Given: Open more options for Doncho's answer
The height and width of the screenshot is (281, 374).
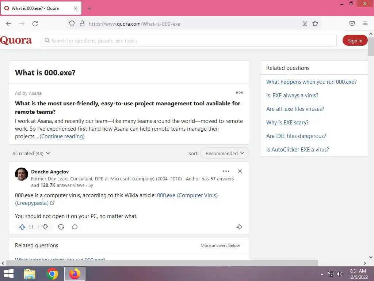Looking at the screenshot, I should (226, 171).
